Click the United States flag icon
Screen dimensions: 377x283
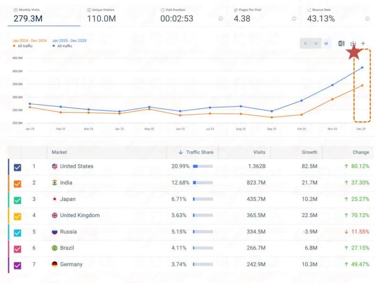coord(54,166)
